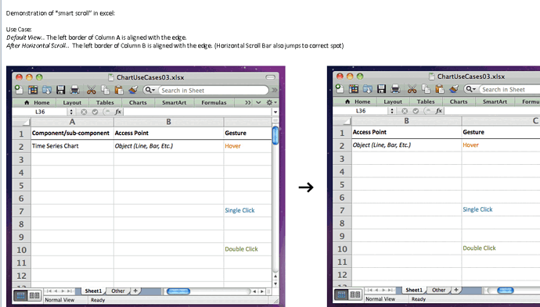
Task: Click the Save icon in left window toolbar
Action: coord(60,90)
